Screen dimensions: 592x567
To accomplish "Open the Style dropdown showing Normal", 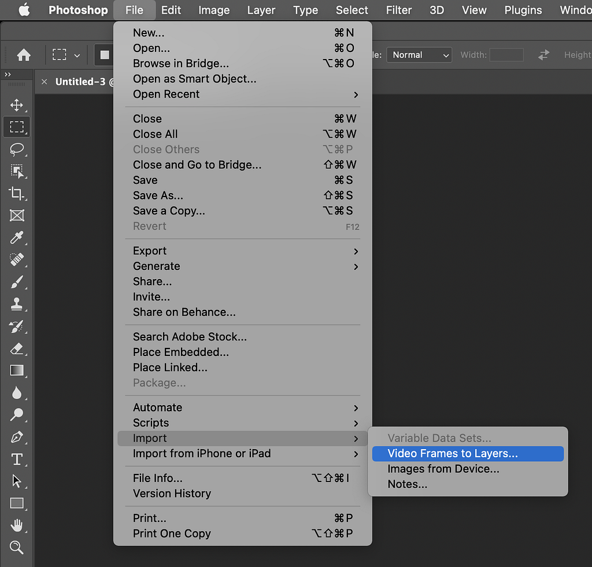I will [419, 55].
